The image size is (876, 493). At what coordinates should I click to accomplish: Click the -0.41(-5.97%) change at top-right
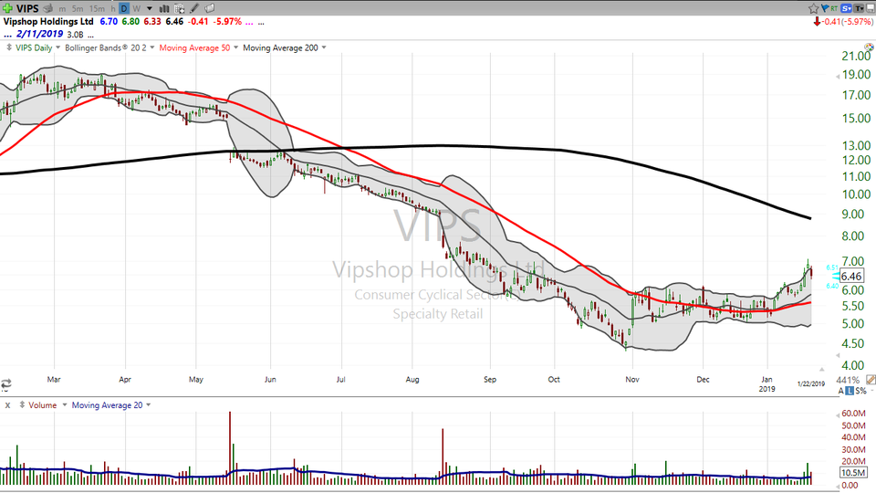point(848,22)
